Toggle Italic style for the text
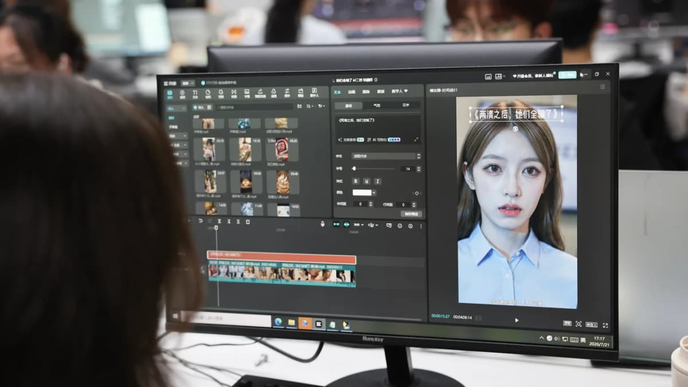The height and width of the screenshot is (387, 688). pos(378,181)
